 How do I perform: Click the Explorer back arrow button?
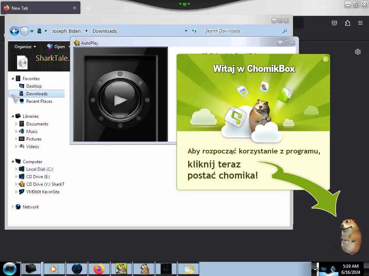tap(14, 31)
